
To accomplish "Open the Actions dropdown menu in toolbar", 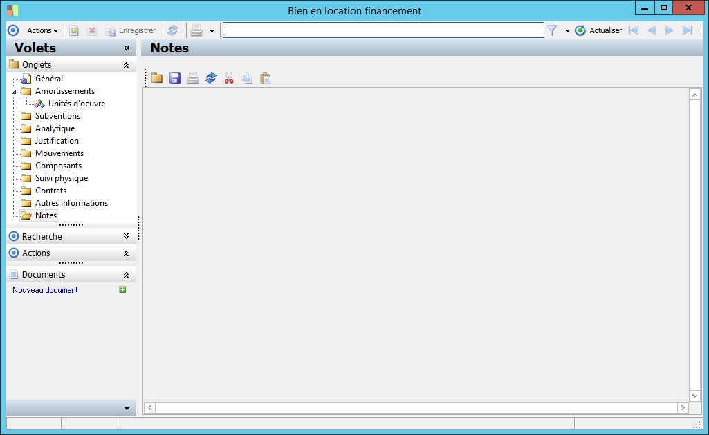I will coord(42,30).
